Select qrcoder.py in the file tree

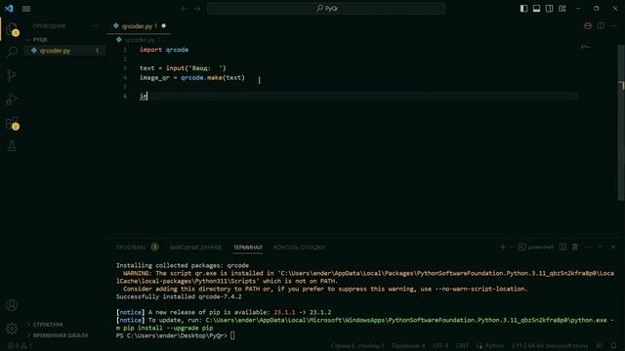(55, 51)
